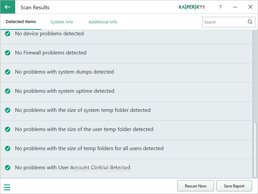The image size is (258, 194).
Task: Click green check beside system temp folder row
Action: pyautogui.click(x=8, y=110)
